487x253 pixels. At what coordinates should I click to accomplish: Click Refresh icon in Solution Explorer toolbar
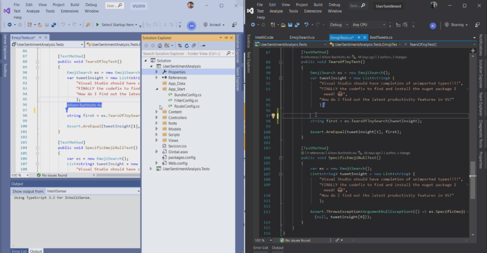click(186, 46)
